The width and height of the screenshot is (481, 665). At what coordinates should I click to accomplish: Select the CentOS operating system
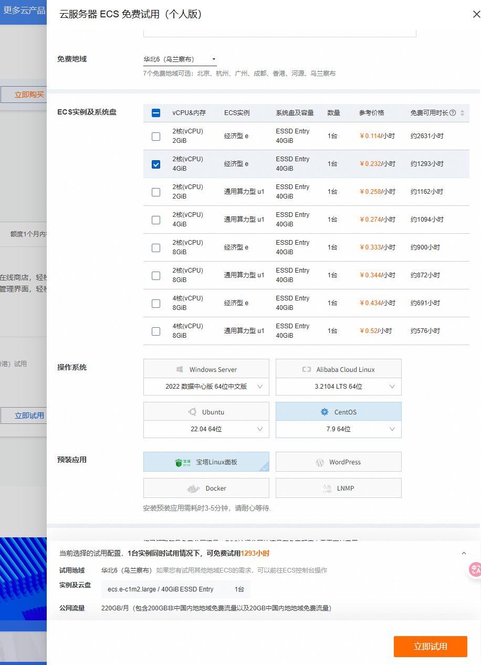pyautogui.click(x=339, y=412)
